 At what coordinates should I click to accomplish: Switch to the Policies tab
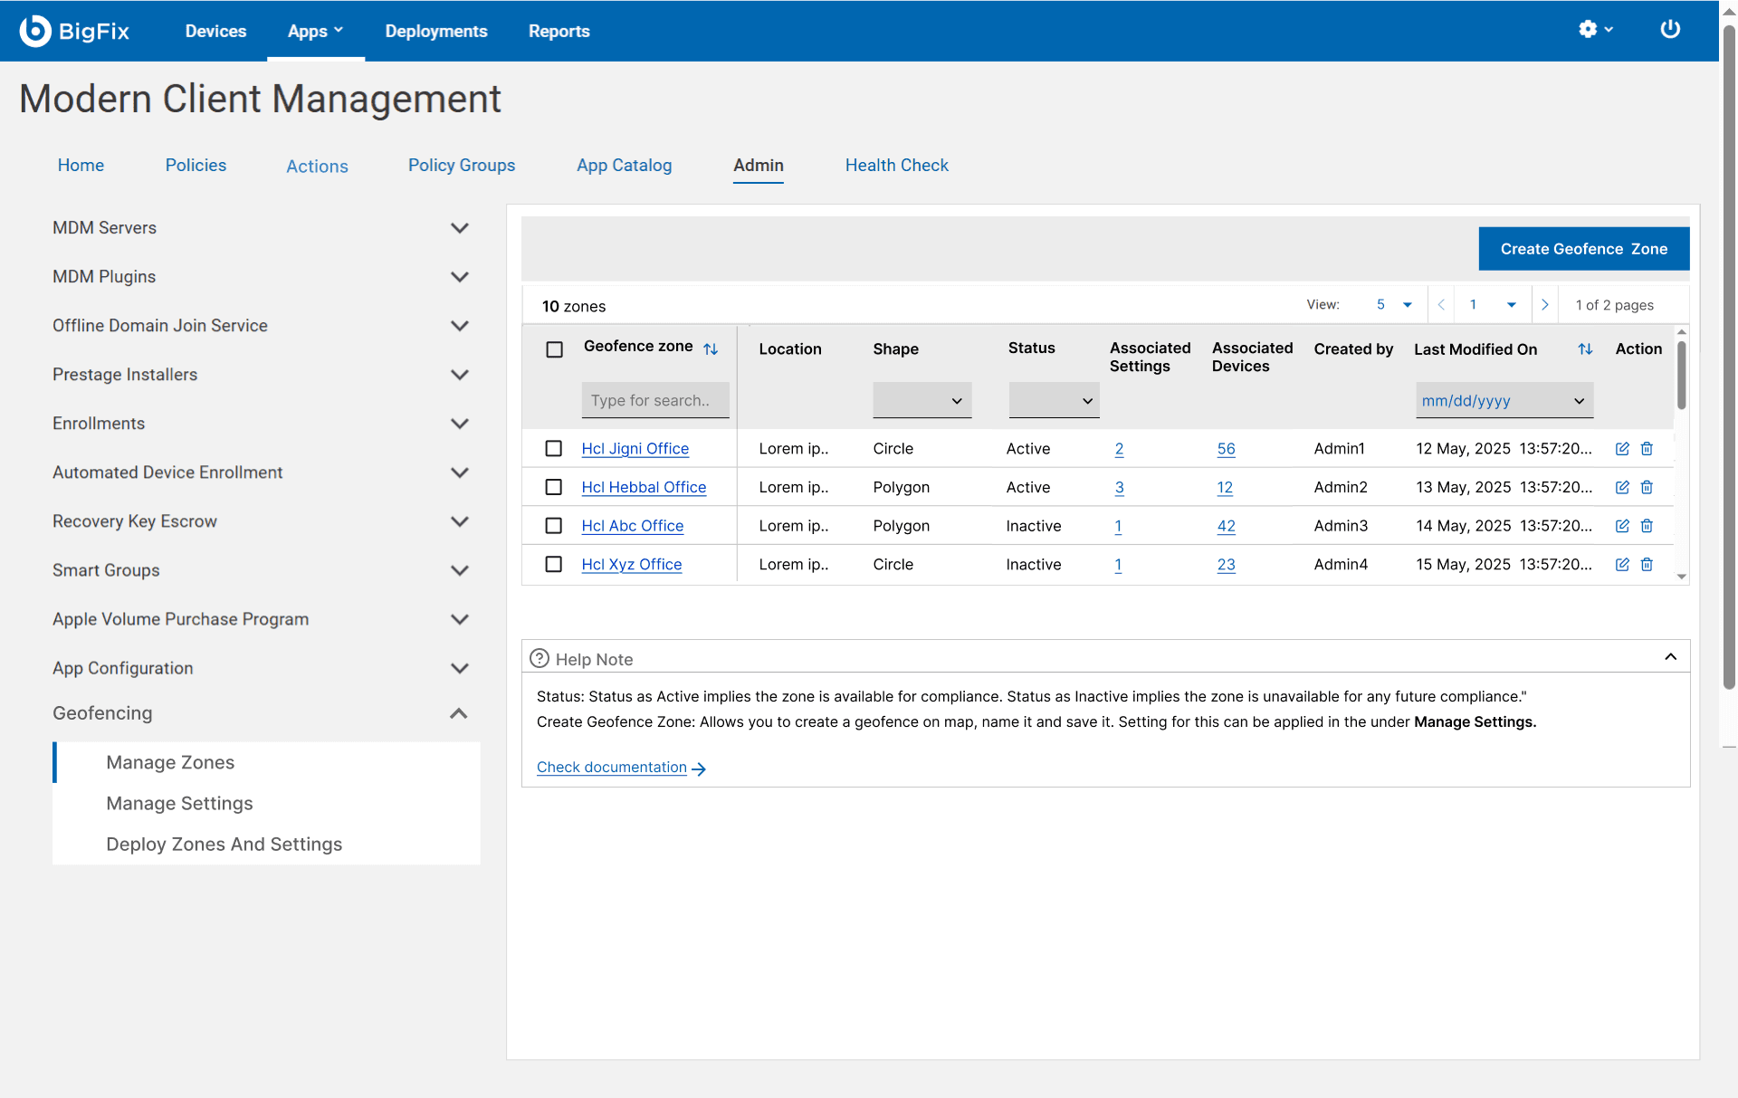click(x=196, y=165)
